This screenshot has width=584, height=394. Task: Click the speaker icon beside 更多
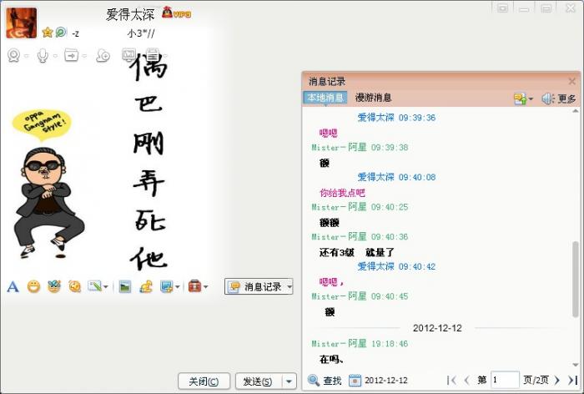(547, 98)
